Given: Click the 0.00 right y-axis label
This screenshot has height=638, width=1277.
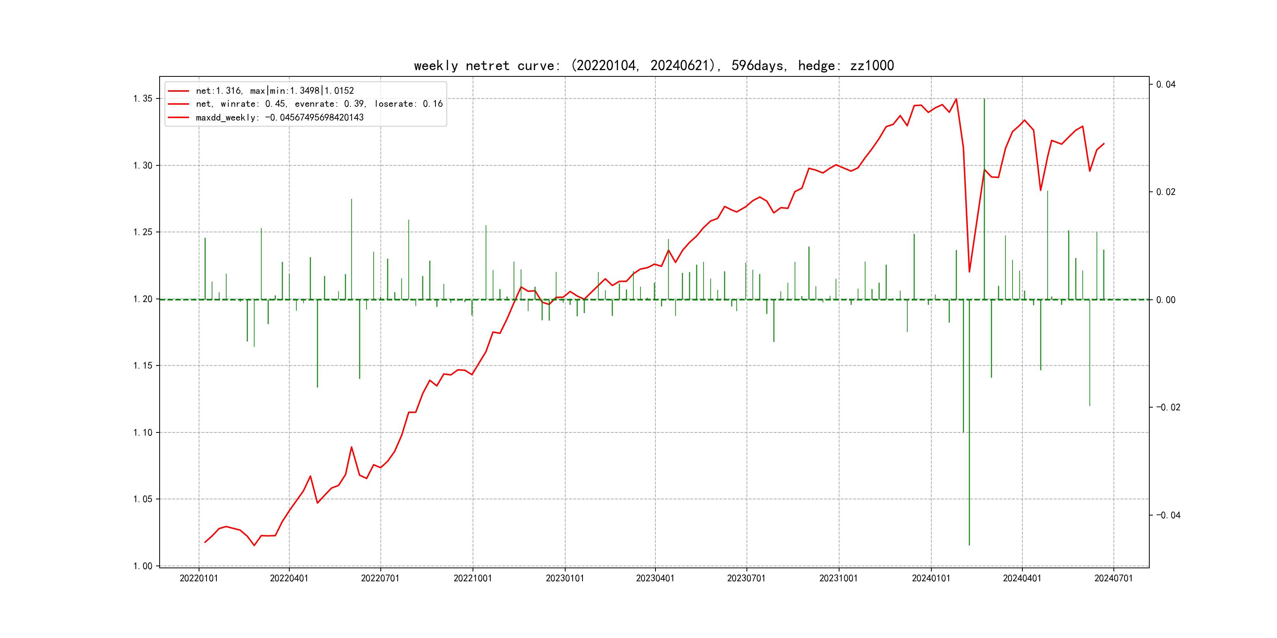Looking at the screenshot, I should [x=1166, y=300].
